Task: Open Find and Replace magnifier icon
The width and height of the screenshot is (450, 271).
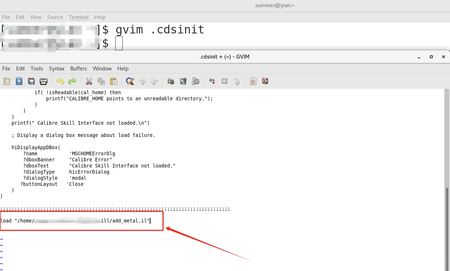Action: [130, 81]
